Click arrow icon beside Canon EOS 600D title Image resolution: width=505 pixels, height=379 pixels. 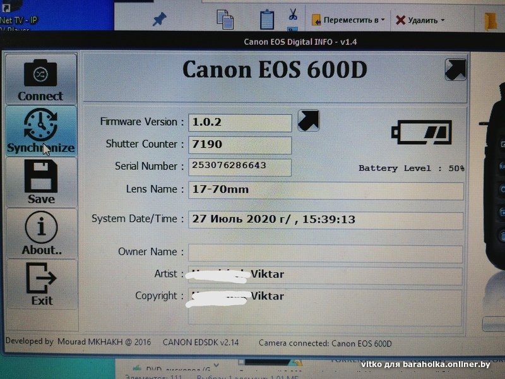click(x=455, y=69)
